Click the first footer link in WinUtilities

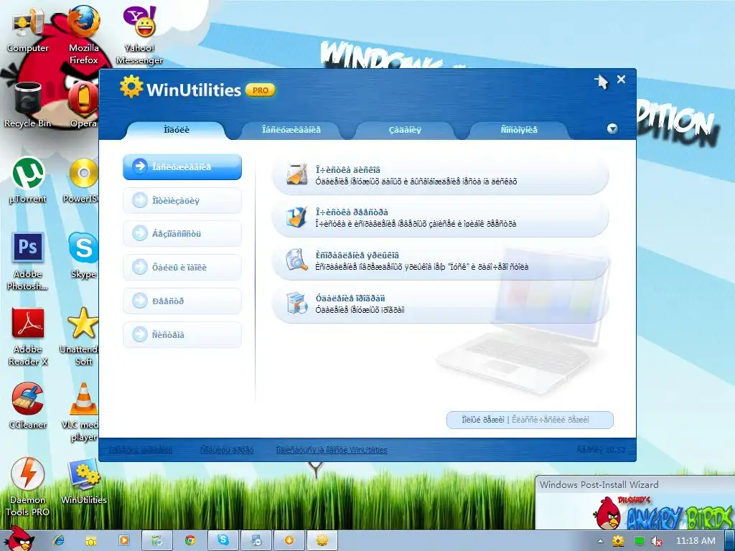pos(141,450)
